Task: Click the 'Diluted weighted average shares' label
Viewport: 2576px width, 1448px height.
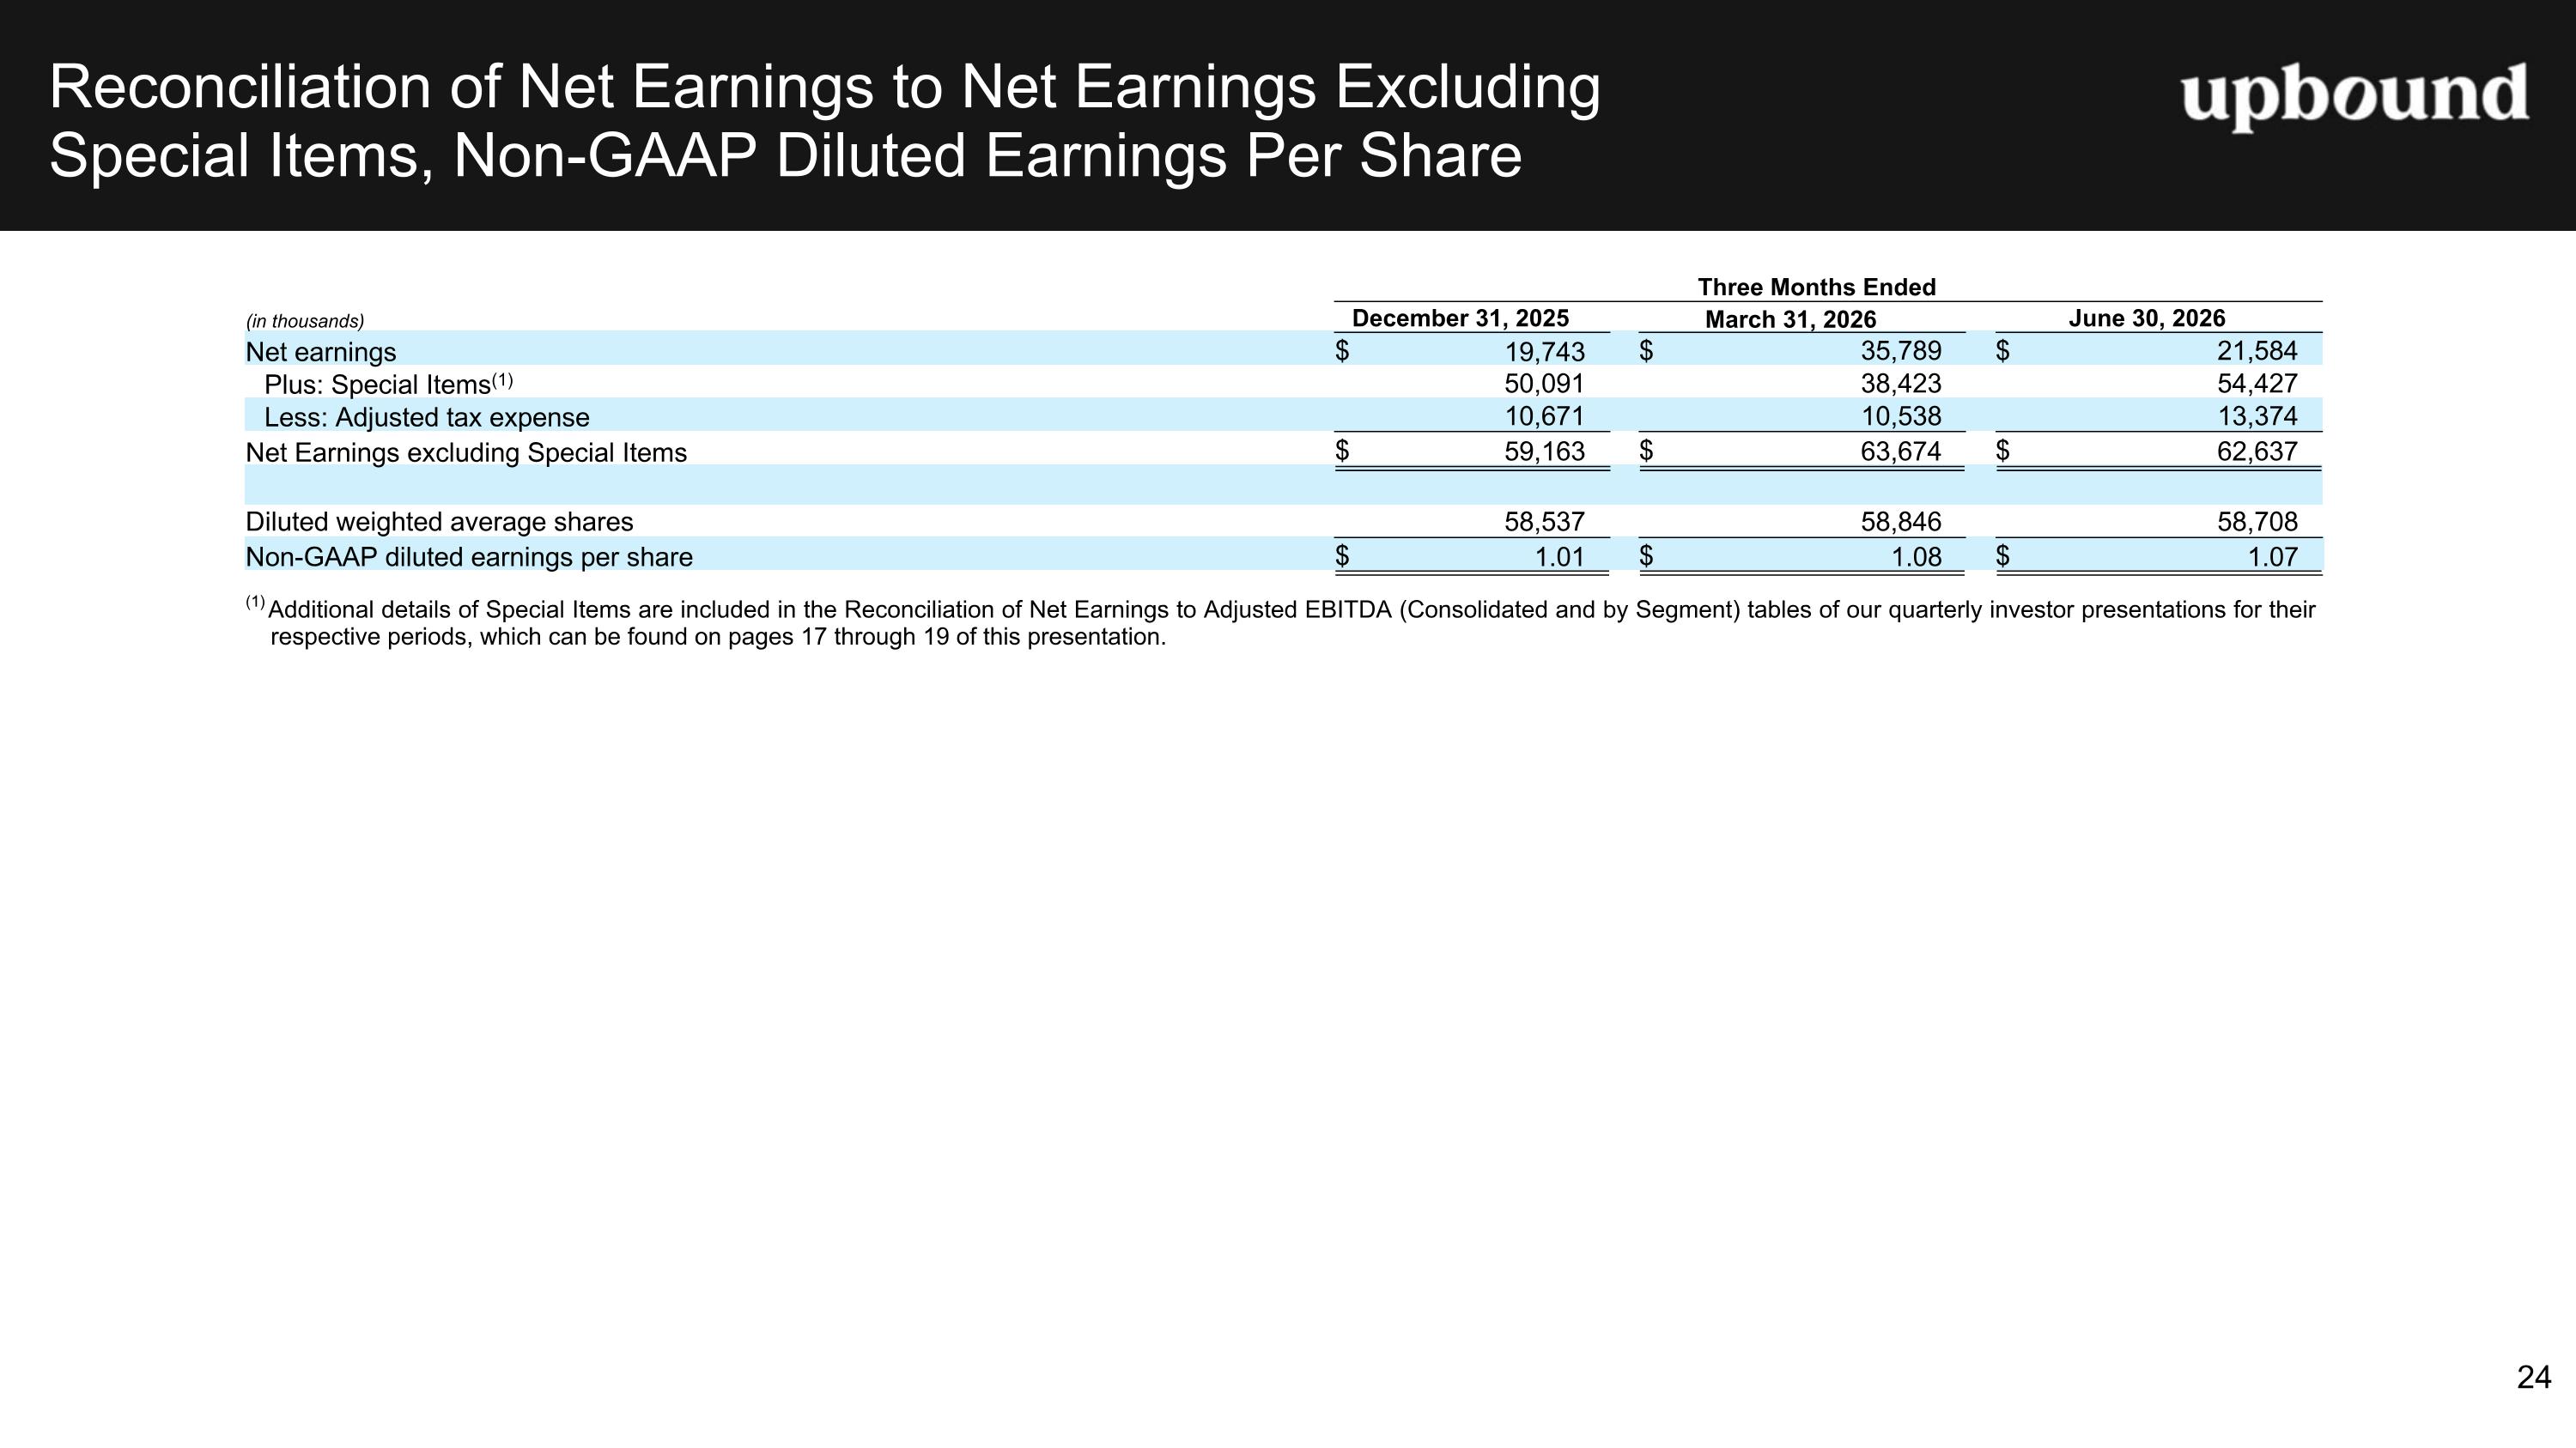Action: (x=439, y=522)
